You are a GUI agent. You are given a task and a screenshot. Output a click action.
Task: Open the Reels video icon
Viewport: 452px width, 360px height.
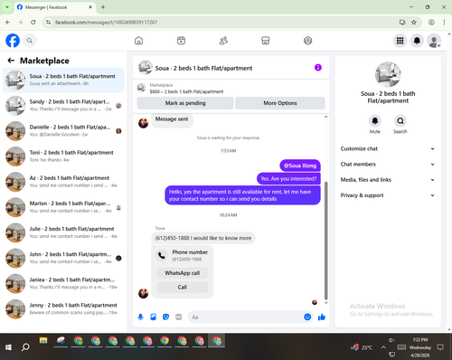(x=181, y=41)
